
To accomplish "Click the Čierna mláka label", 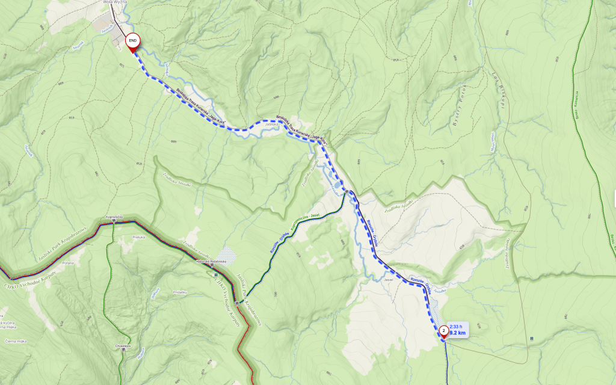I will point(16,342).
